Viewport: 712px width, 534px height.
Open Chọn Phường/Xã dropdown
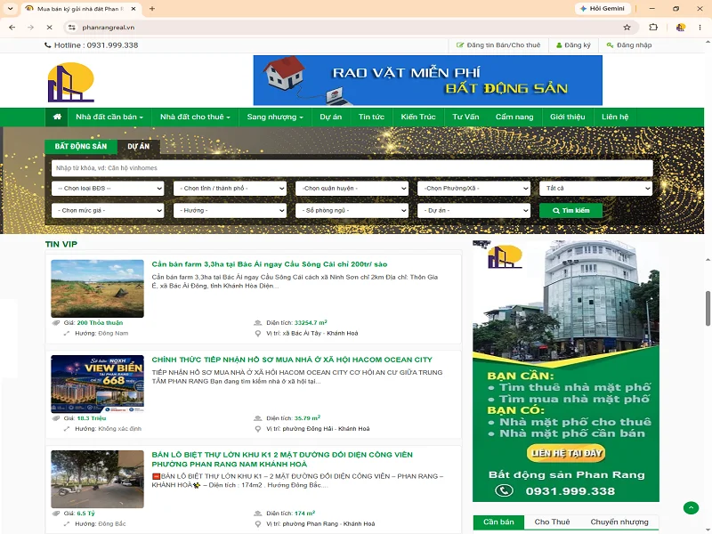pos(473,188)
